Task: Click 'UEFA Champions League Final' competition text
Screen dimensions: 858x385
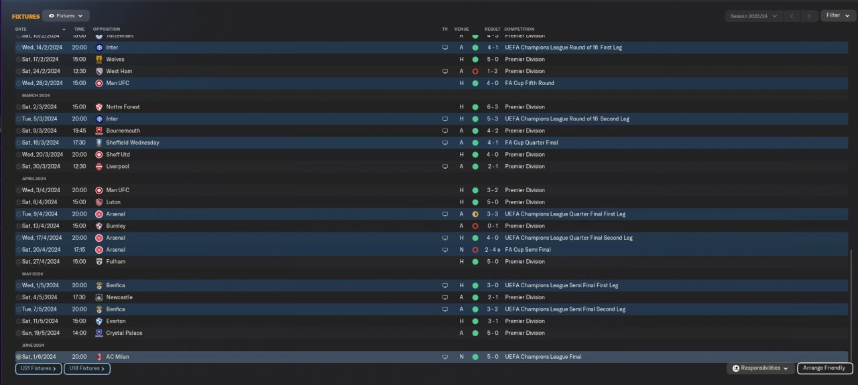Action: [543, 357]
